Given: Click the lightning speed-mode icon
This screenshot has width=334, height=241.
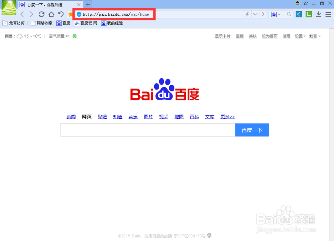Looking at the screenshot, I should (247, 14).
